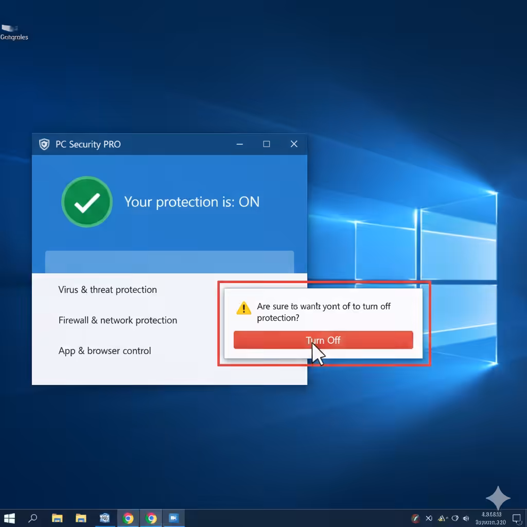Click the 'Your protection is: ON' text

[192, 202]
